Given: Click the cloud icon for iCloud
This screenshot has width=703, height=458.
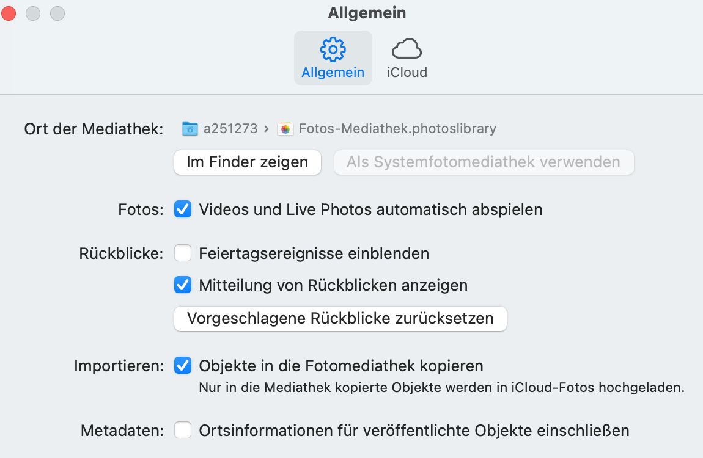Looking at the screenshot, I should [407, 48].
